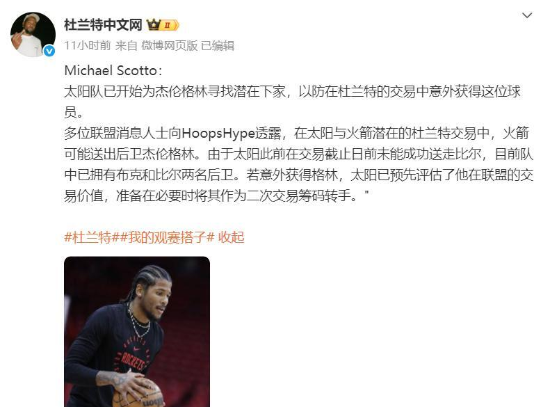This screenshot has height=407, width=550.
Task: View edit history via 已编辑
Action: point(218,46)
